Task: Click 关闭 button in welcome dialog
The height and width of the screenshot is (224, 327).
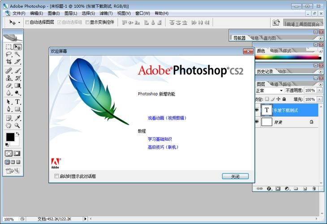Action: click(x=235, y=176)
